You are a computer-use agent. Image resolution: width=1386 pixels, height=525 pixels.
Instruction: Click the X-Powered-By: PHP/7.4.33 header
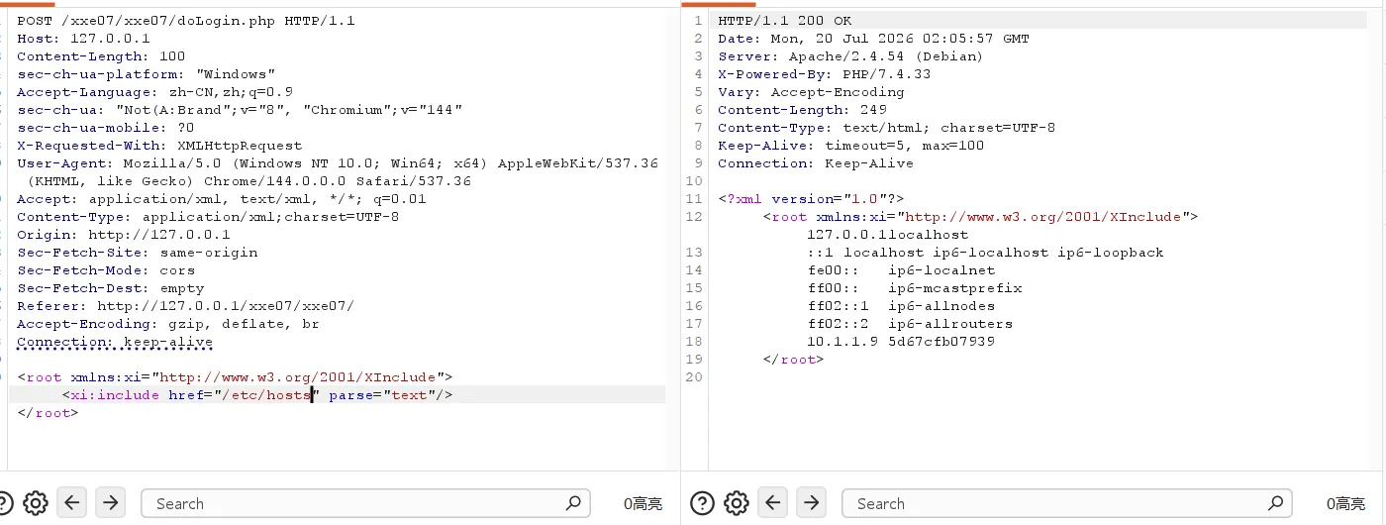[x=825, y=74]
